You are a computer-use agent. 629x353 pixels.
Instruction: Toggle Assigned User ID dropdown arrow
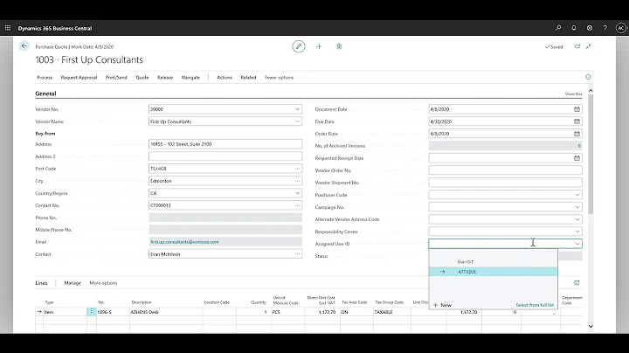pyautogui.click(x=577, y=244)
